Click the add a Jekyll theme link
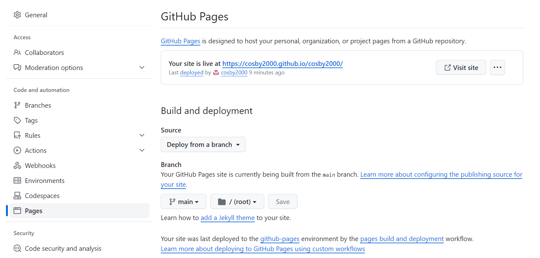The image size is (540, 258). pyautogui.click(x=228, y=218)
